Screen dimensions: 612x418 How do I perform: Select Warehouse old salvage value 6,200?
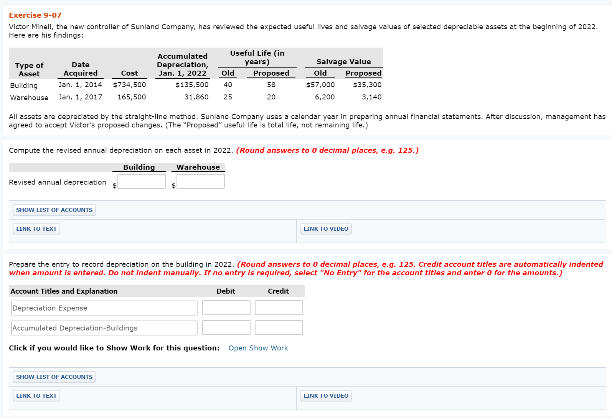[325, 97]
